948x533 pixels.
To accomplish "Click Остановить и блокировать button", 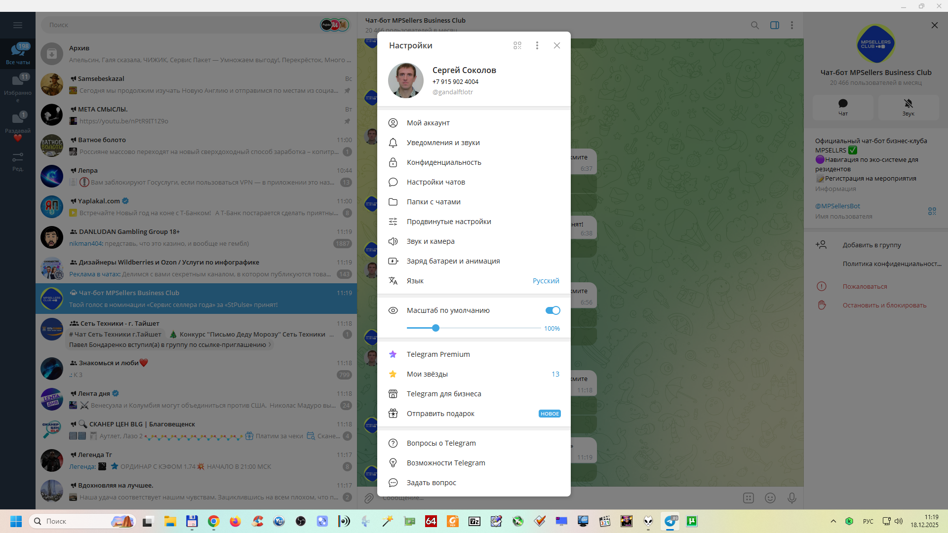I will pyautogui.click(x=884, y=305).
